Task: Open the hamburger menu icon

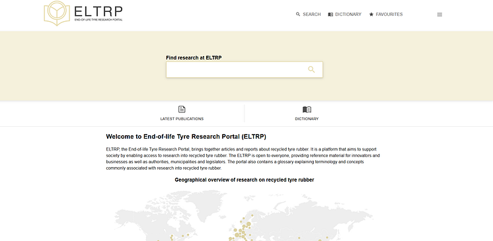Action: (x=439, y=15)
